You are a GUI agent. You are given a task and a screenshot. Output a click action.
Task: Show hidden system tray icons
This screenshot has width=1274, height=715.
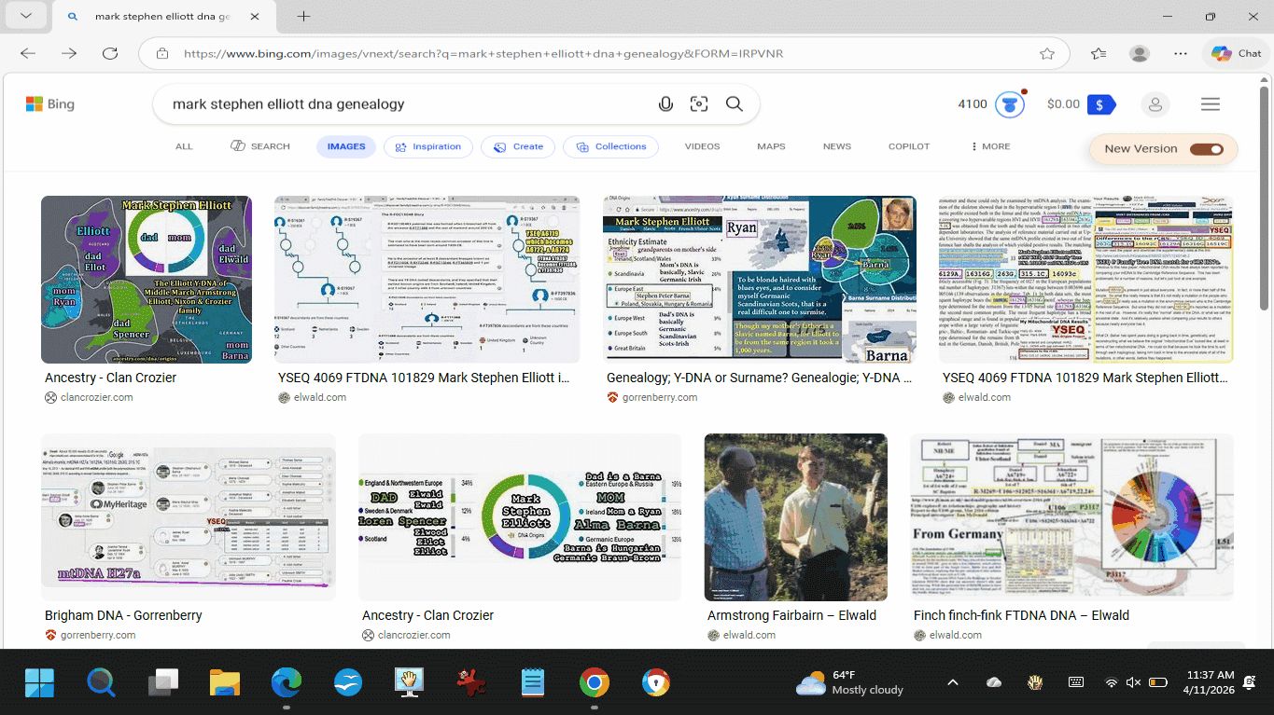(953, 682)
